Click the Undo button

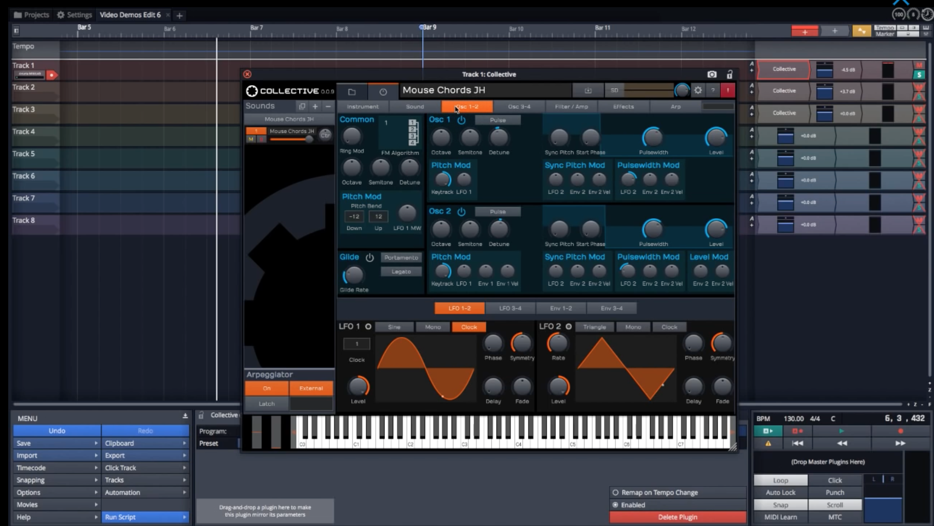[57, 431]
